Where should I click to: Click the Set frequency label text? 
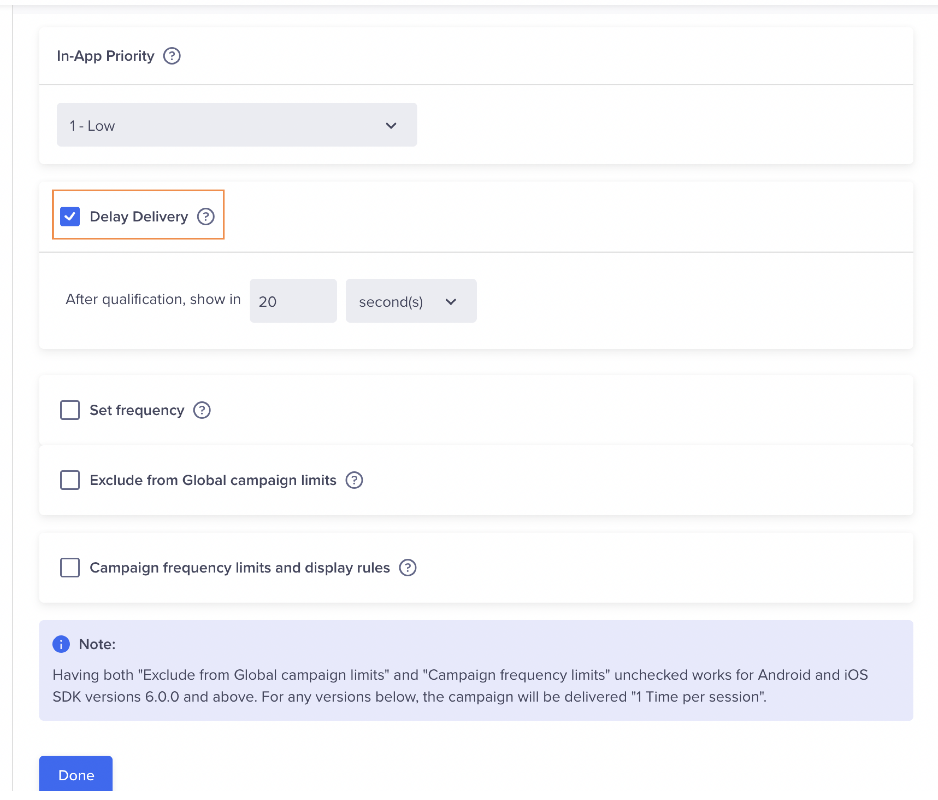(137, 410)
